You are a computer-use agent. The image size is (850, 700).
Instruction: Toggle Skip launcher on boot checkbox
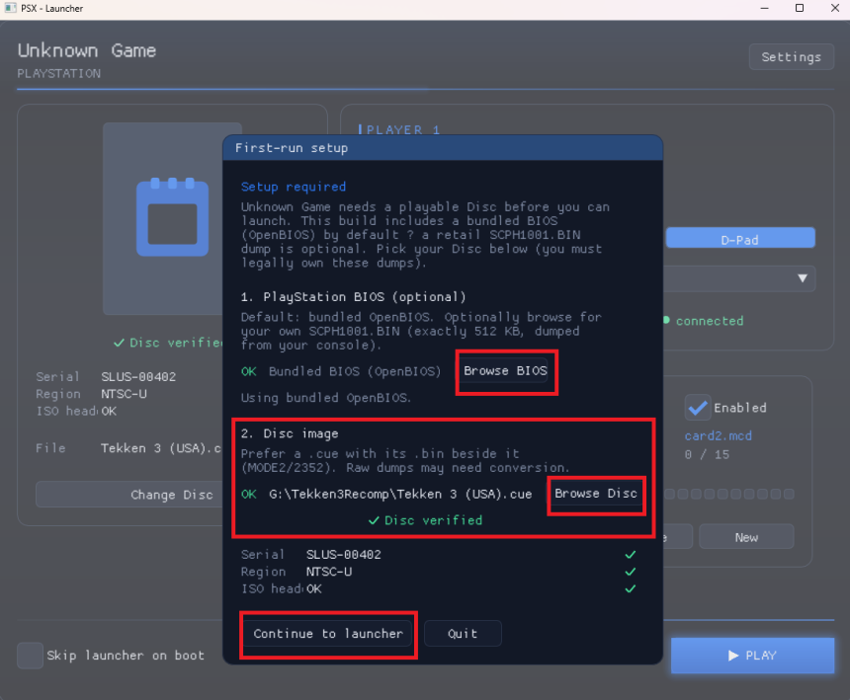click(x=30, y=656)
